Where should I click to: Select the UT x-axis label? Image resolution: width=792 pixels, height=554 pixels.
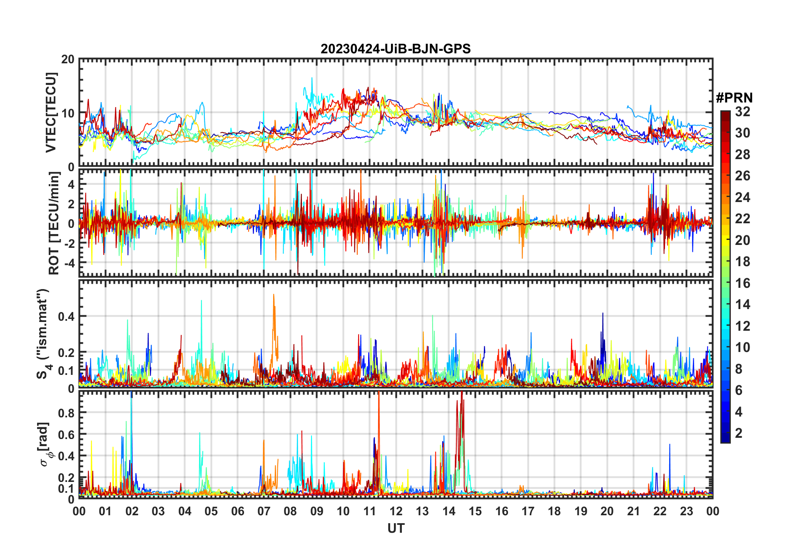tap(396, 528)
